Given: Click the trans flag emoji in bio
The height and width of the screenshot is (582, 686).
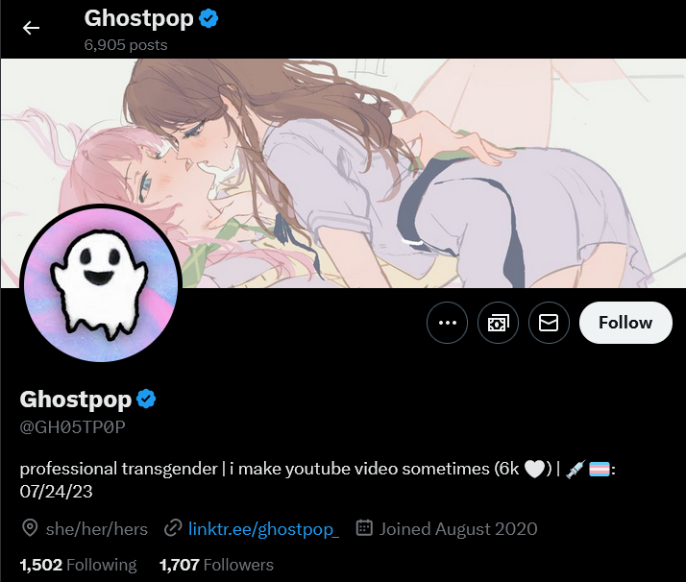Looking at the screenshot, I should [600, 470].
